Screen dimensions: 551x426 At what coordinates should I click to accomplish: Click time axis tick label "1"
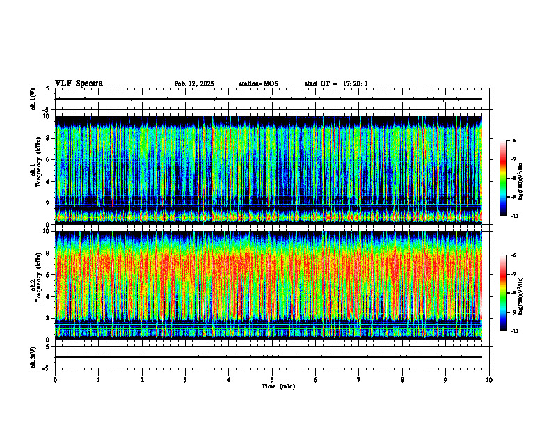98,380
